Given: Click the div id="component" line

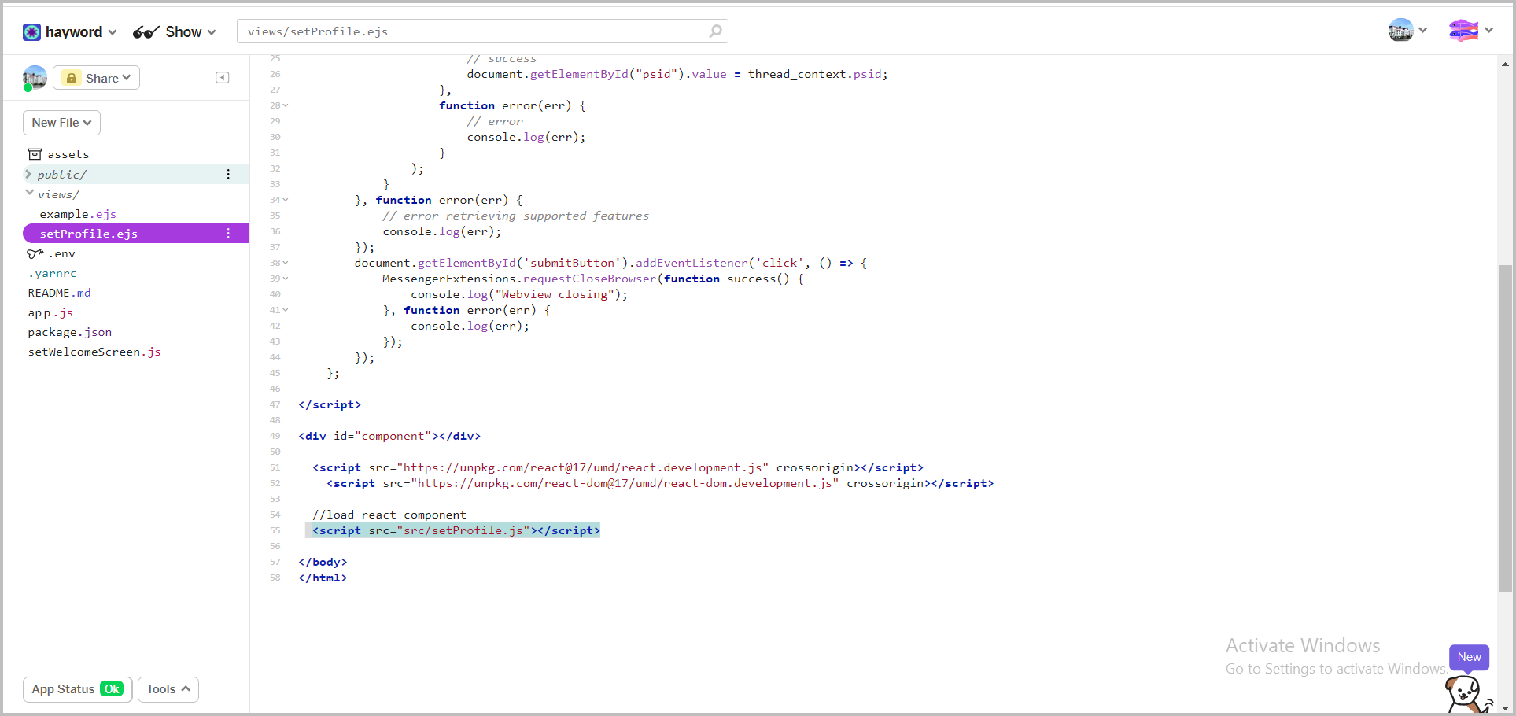Looking at the screenshot, I should [x=389, y=436].
